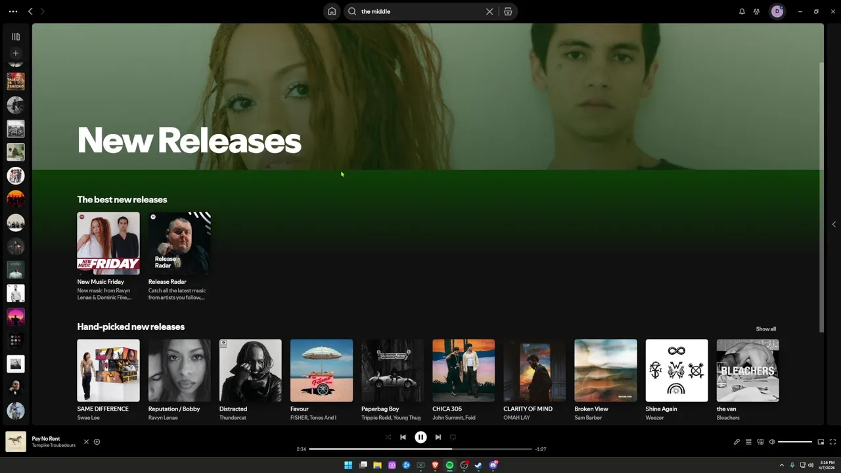Go to artist Swae Lee
This screenshot has width=841, height=473.
click(88, 418)
